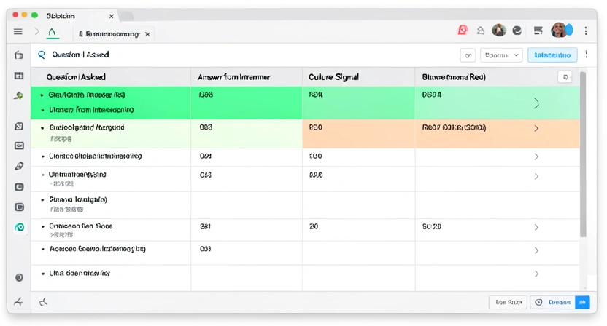
Task: Click the search magnifier icon
Action: tap(42, 55)
